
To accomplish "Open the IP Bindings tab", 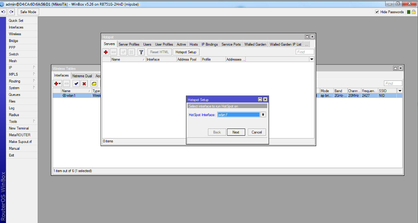I will click(210, 44).
